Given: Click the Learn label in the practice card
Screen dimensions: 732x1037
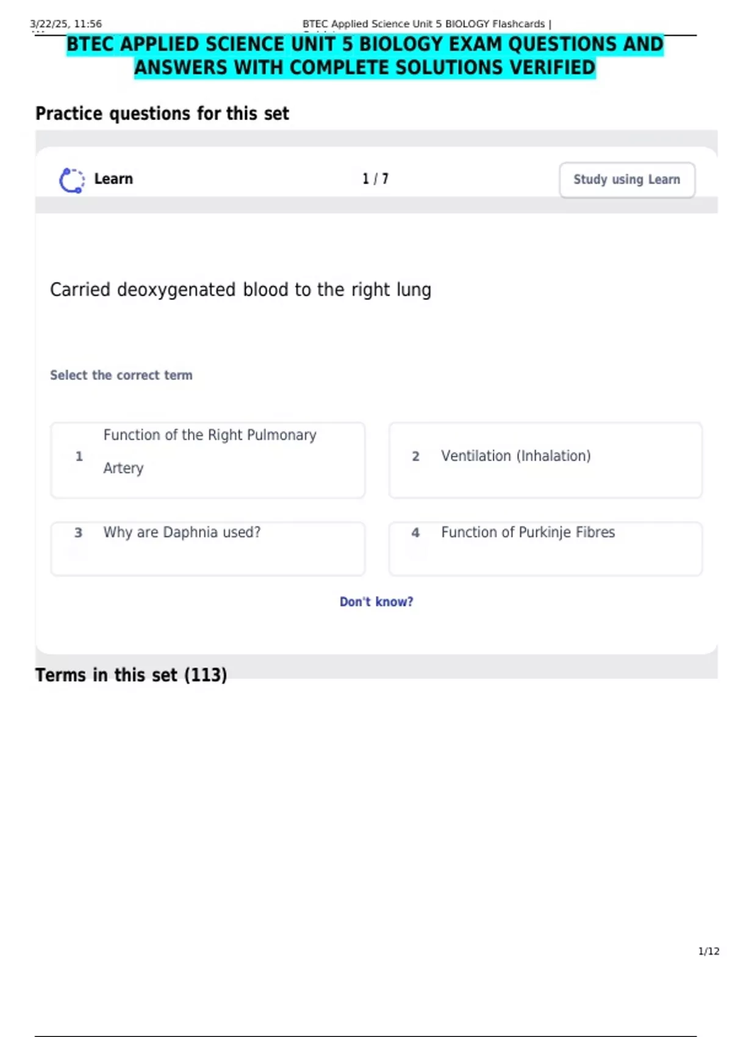Looking at the screenshot, I should click(x=113, y=179).
